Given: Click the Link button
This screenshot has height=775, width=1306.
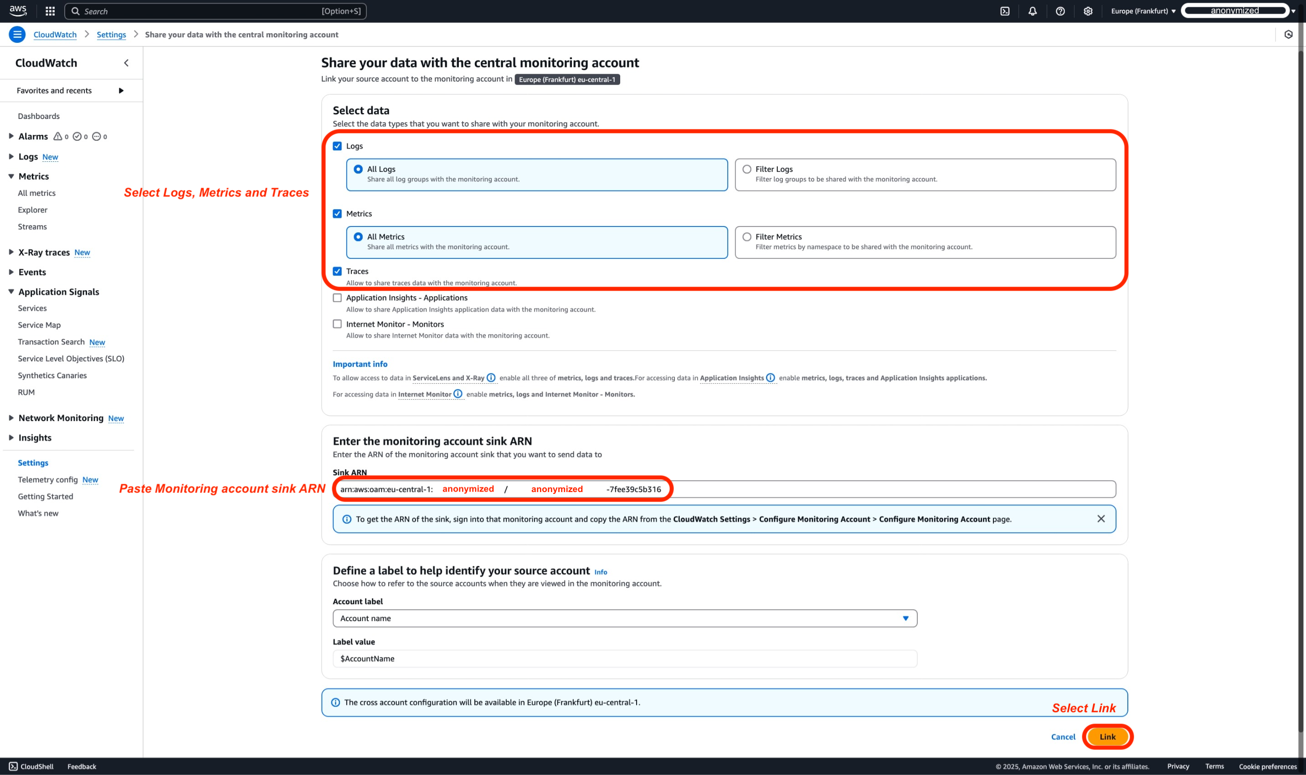Looking at the screenshot, I should [1107, 736].
